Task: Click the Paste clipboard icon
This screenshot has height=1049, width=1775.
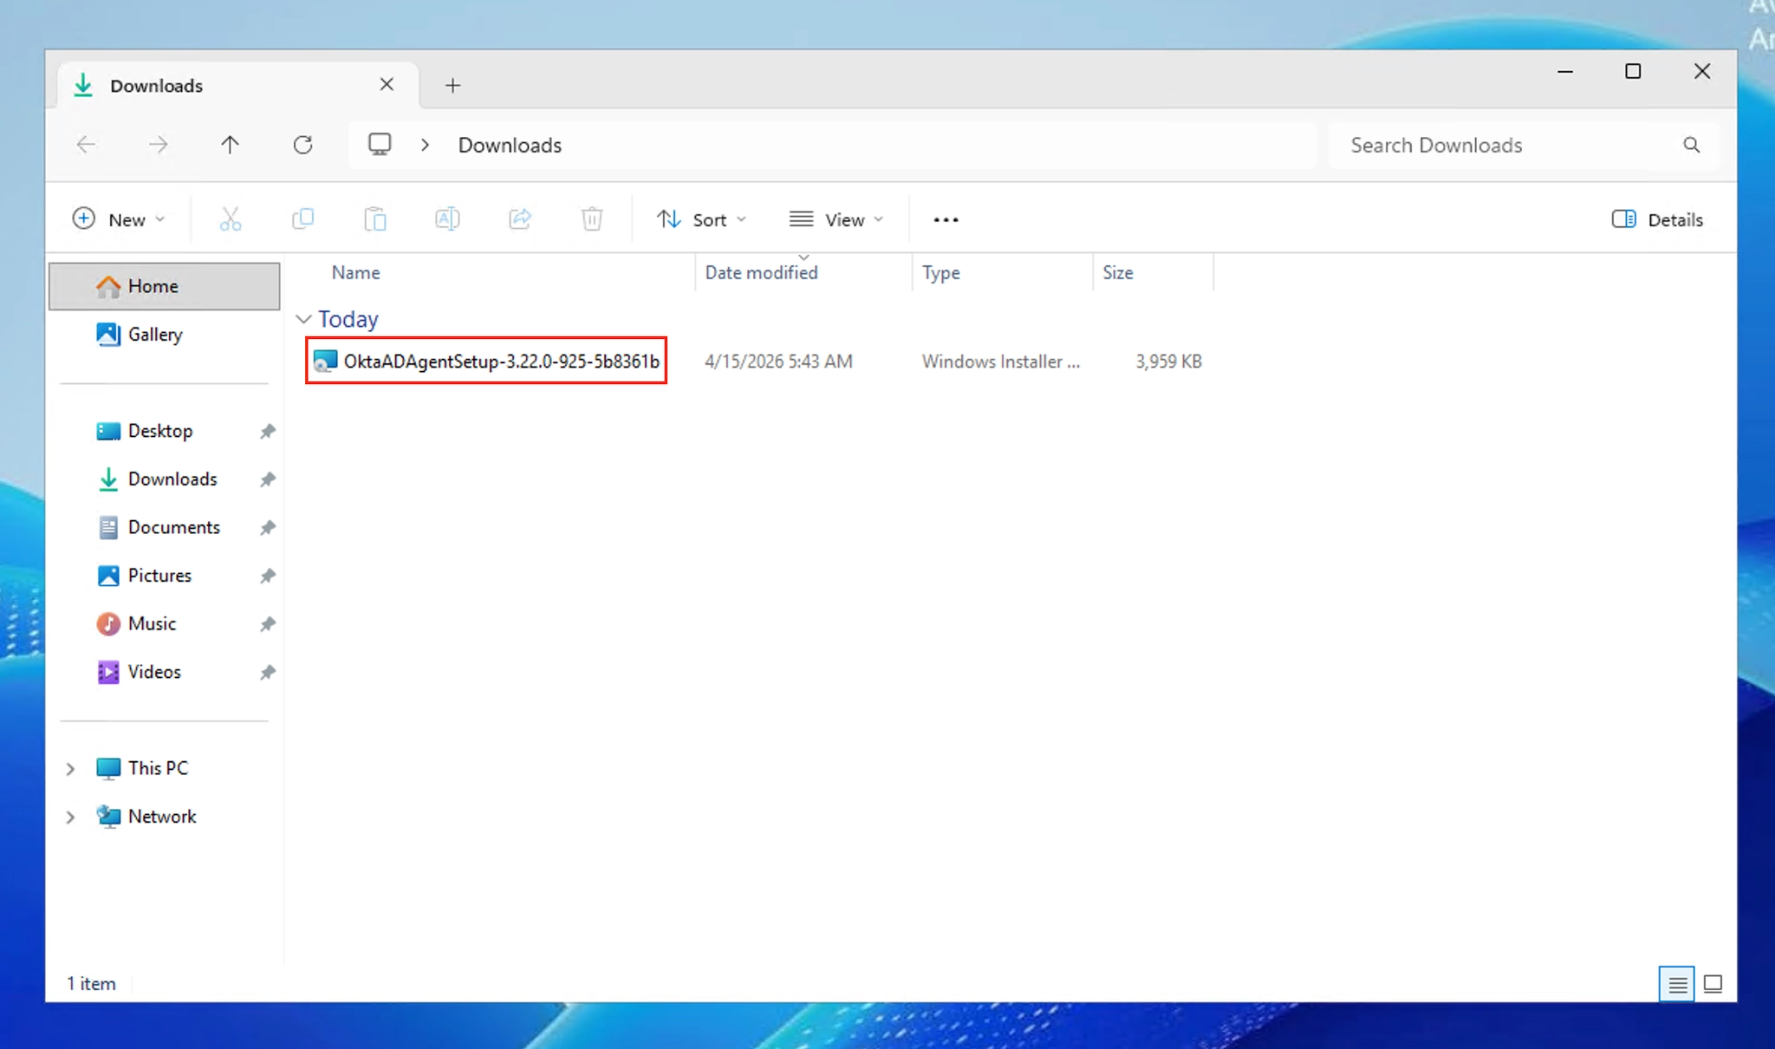Action: [x=375, y=219]
